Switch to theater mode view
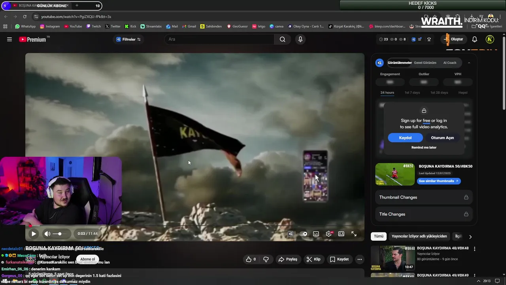This screenshot has width=506, height=285. click(x=341, y=234)
